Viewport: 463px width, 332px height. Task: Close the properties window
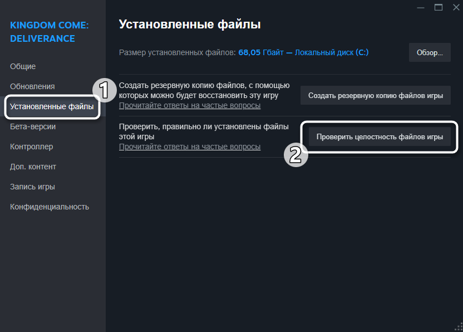[456, 7]
